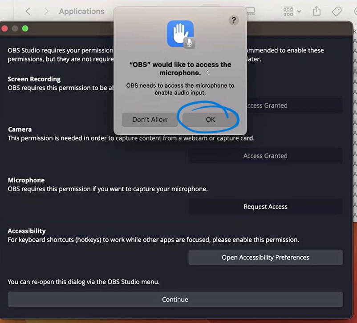
Task: Click Screen Recording heading
Action: [34, 79]
